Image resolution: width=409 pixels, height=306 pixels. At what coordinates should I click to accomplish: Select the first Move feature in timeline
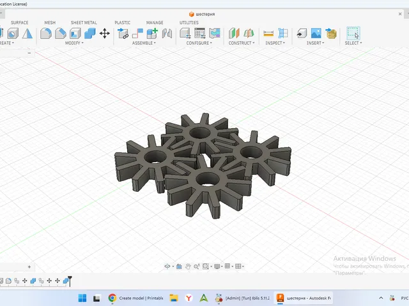(24, 280)
